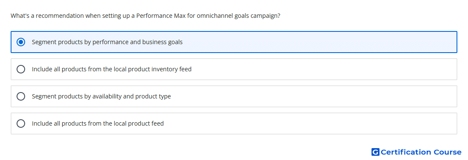Click the question text about Performance Max recommendation
Screen dimensions: 468x160
pos(146,16)
